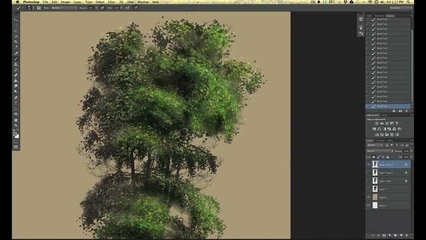The image size is (426, 240).
Task: Toggle lock transparent pixels
Action: click(x=374, y=157)
